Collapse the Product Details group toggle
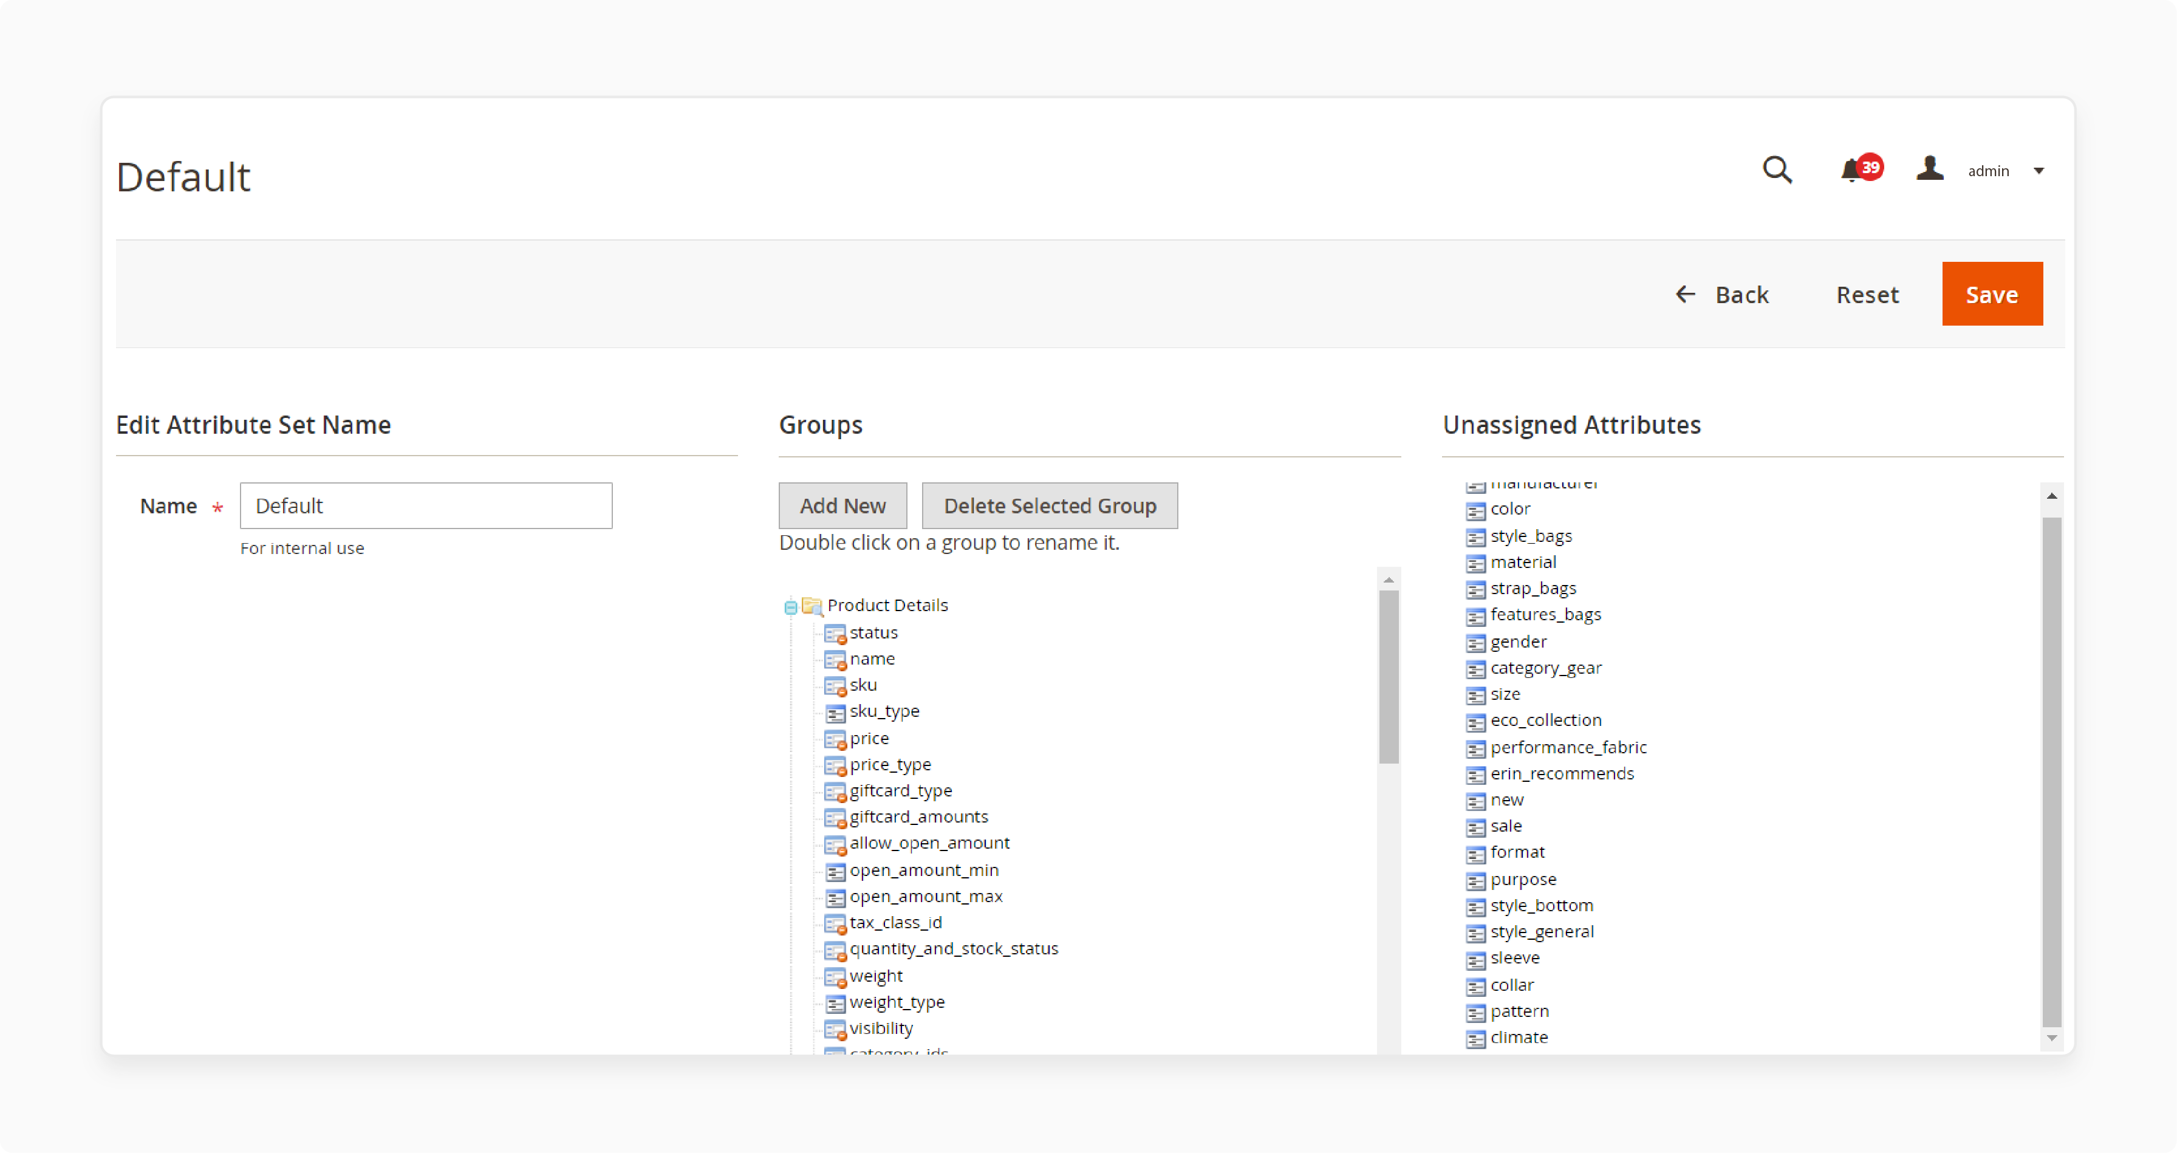 click(790, 606)
